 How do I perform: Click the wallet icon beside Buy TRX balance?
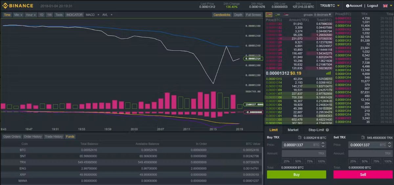(x=300, y=138)
